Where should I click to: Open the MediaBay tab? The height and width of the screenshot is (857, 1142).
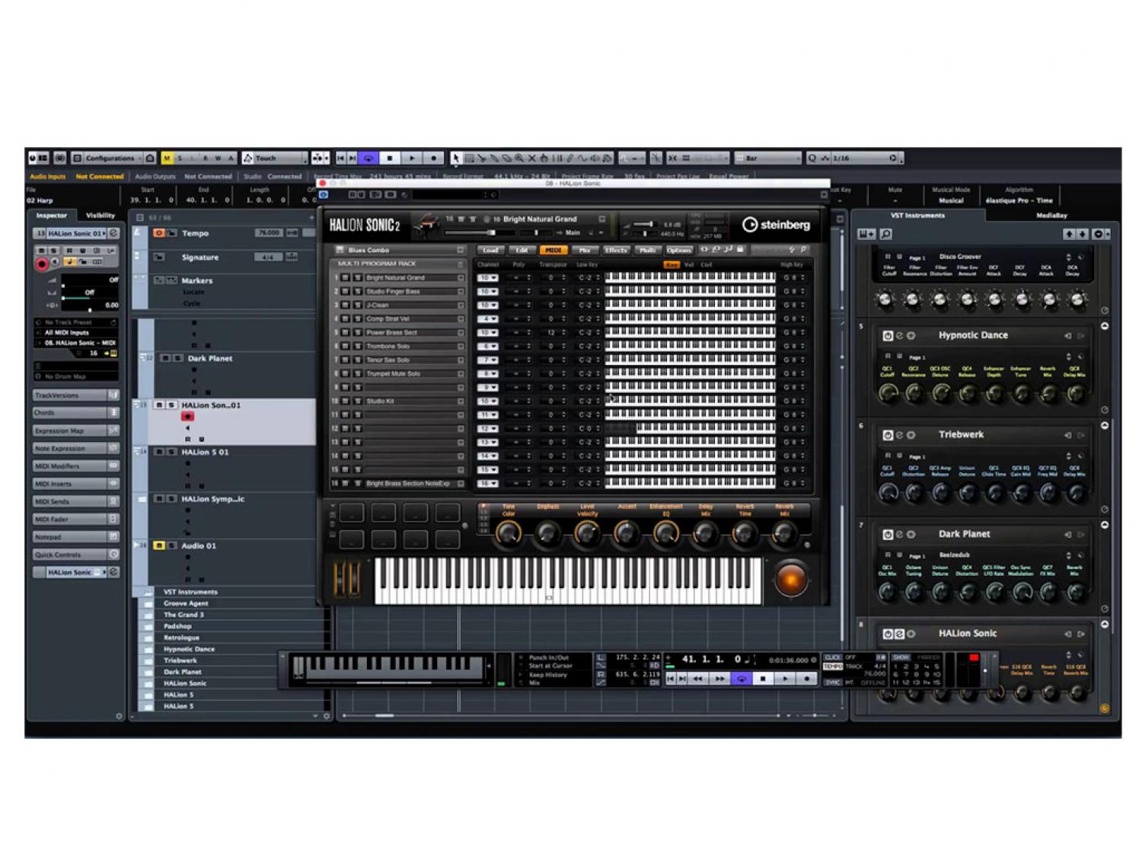tap(1051, 216)
